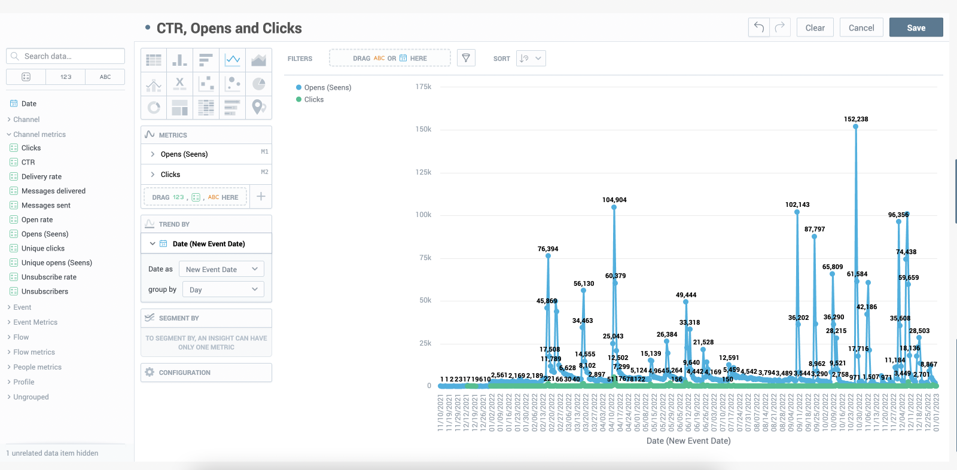Viewport: 957px width, 470px height.
Task: Select the geo pushpin map chart
Action: point(258,107)
